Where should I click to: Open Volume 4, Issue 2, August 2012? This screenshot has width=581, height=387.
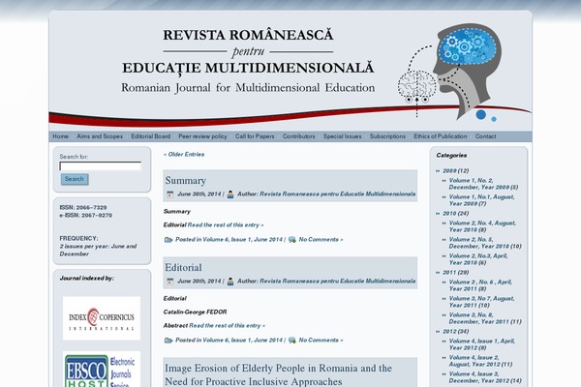480,361
